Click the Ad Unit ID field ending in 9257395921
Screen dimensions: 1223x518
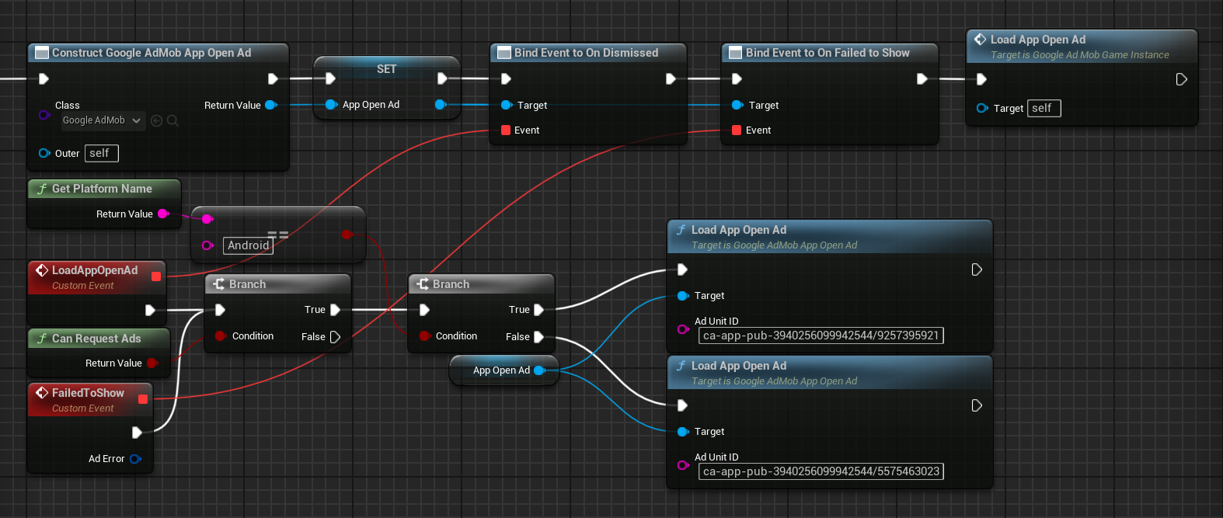(821, 335)
